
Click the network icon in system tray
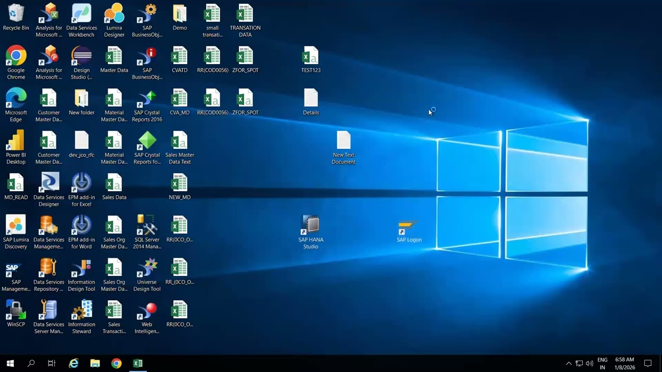pos(579,363)
